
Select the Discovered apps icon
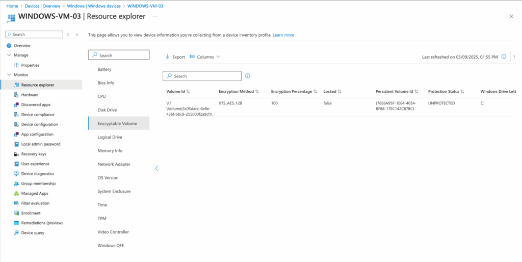16,104
